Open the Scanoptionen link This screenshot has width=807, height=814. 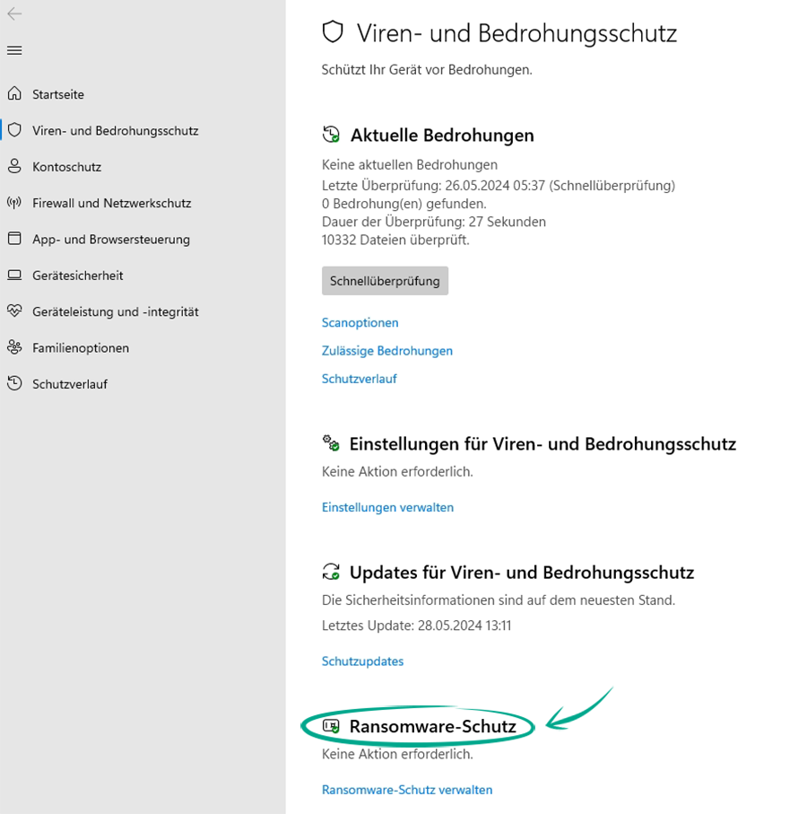[x=360, y=323]
